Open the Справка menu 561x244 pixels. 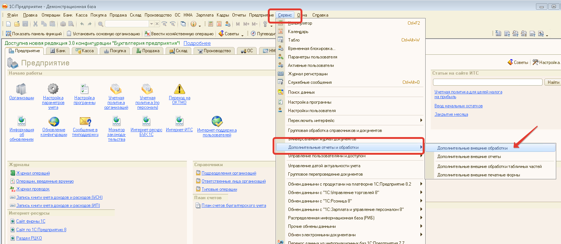[320, 15]
